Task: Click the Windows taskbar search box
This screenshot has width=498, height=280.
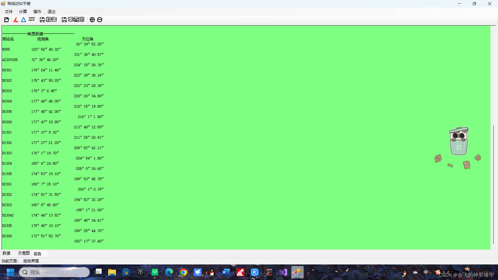Action: pos(54,272)
